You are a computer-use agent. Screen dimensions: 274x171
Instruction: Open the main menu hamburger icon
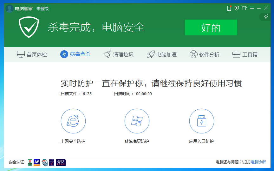coord(251,8)
